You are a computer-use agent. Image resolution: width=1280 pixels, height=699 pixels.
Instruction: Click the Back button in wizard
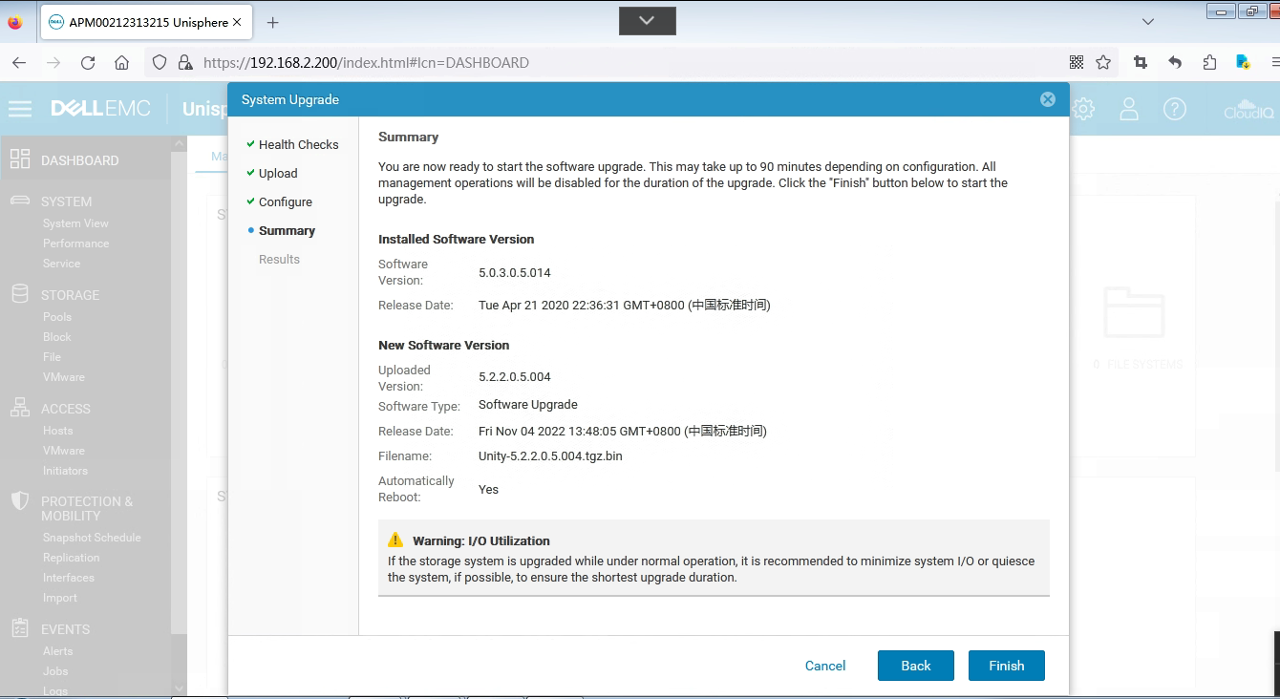[915, 666]
